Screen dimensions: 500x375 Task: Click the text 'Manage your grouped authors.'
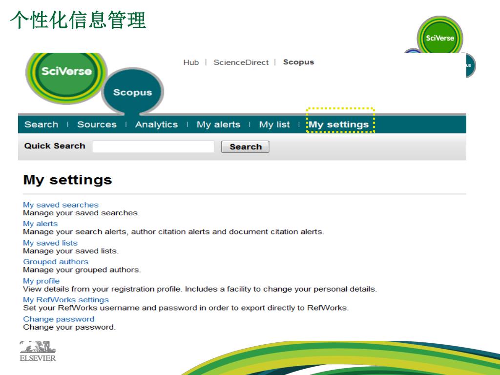click(82, 270)
